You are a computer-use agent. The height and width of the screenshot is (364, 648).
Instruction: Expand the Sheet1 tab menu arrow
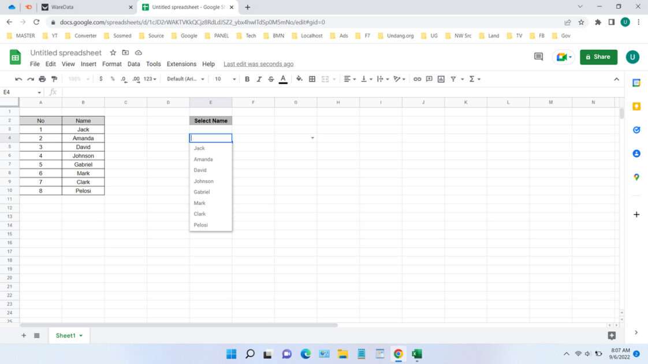tap(79, 335)
